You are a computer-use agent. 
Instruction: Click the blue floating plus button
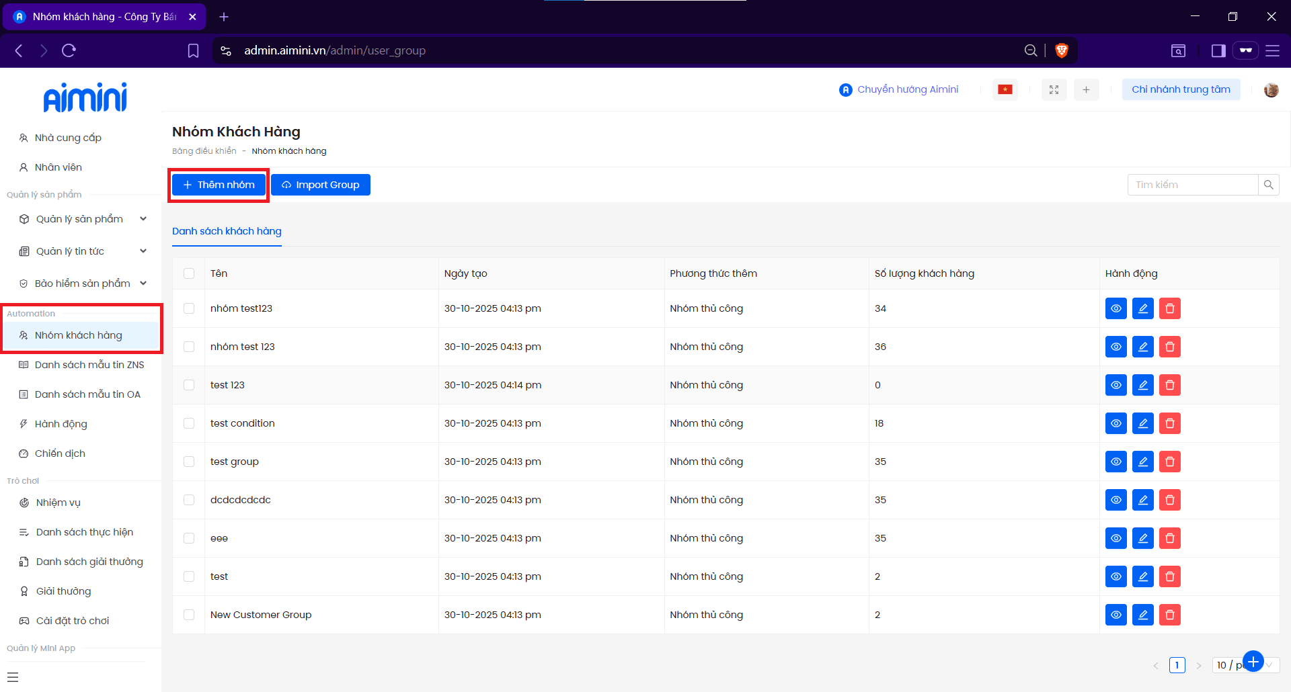coord(1253,661)
